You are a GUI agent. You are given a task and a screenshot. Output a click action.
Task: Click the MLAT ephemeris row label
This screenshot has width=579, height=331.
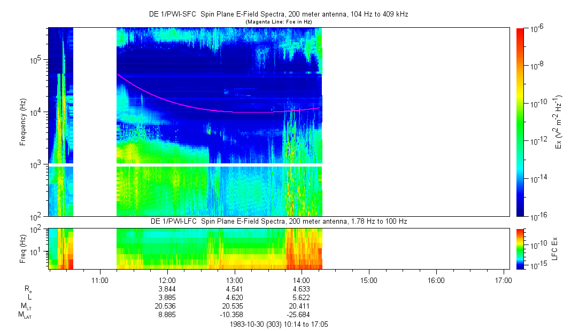coord(25,315)
